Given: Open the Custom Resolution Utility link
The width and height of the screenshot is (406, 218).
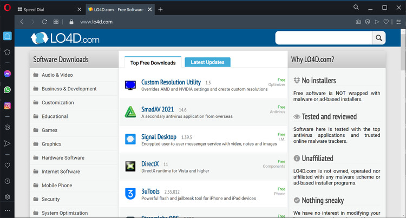Looking at the screenshot, I should point(171,82).
